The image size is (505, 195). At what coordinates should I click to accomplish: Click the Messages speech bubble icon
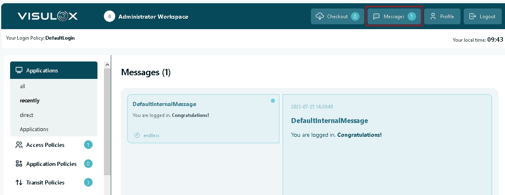point(376,17)
